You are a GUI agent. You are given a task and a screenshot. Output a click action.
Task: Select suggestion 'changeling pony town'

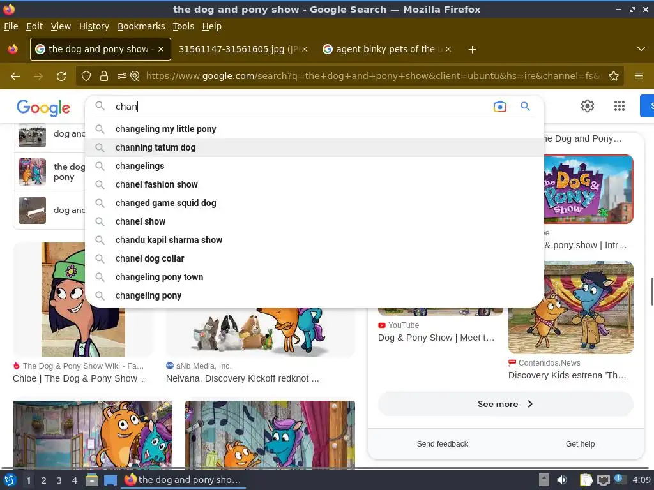314,277
